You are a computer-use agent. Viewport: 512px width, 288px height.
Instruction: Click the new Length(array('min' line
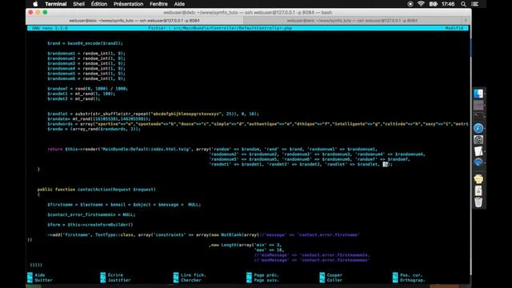[x=246, y=245]
